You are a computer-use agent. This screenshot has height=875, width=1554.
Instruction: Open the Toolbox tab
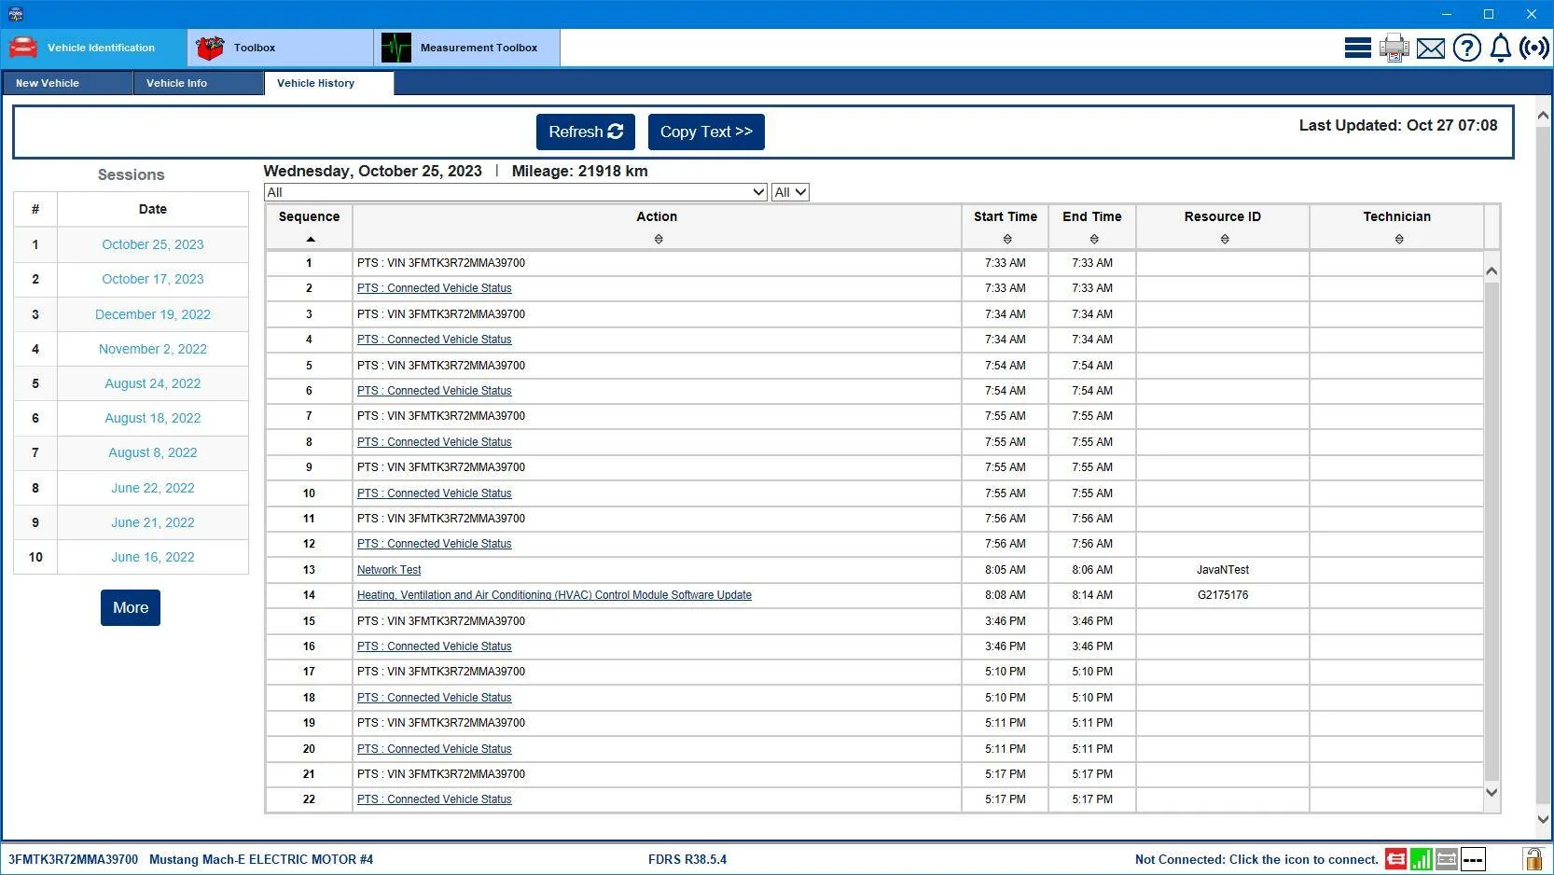(281, 48)
